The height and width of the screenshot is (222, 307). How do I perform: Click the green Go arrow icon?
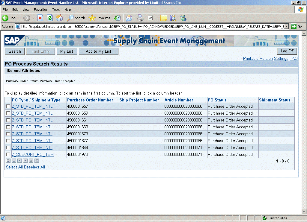(x=294, y=26)
